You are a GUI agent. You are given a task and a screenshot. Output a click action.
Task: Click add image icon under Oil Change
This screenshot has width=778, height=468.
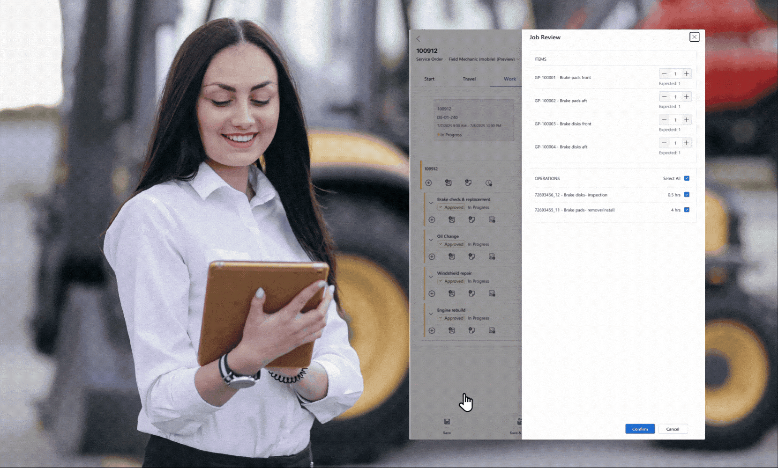click(x=451, y=256)
